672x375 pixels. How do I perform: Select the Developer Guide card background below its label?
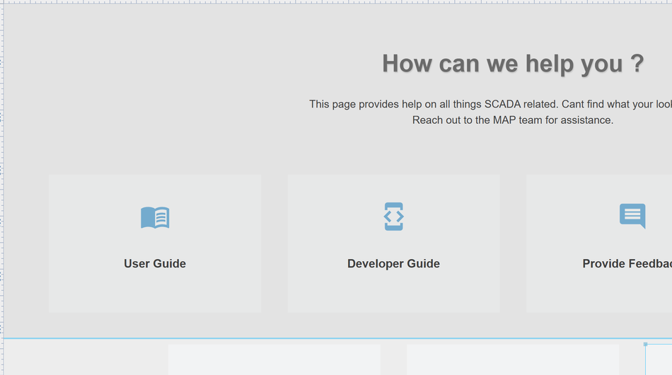point(393,294)
